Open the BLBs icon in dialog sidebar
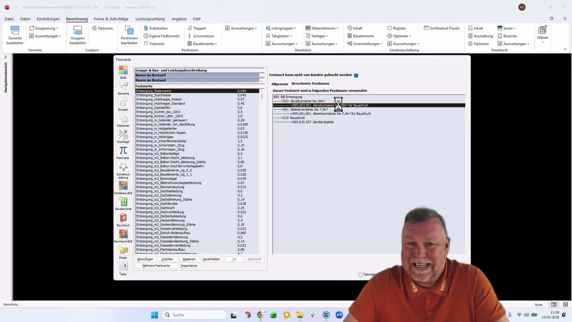This screenshot has width=572, height=322. pyautogui.click(x=123, y=71)
